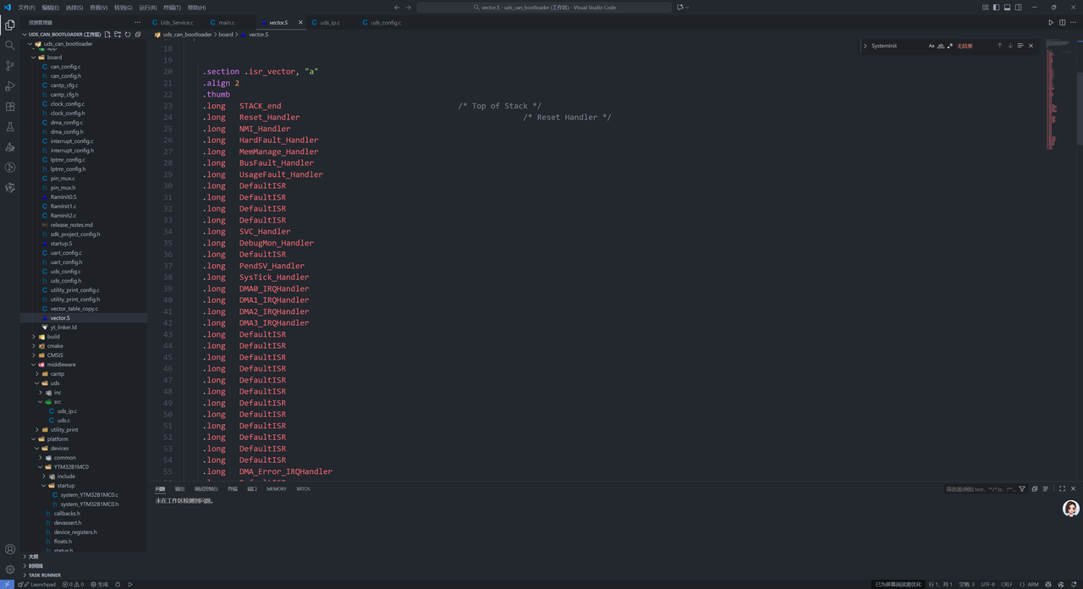Viewport: 1083px width, 589px height.
Task: Toggle match whole word in find widget
Action: pos(940,46)
